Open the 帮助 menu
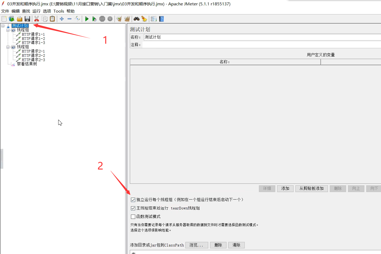This screenshot has height=254, width=381. pyautogui.click(x=71, y=11)
